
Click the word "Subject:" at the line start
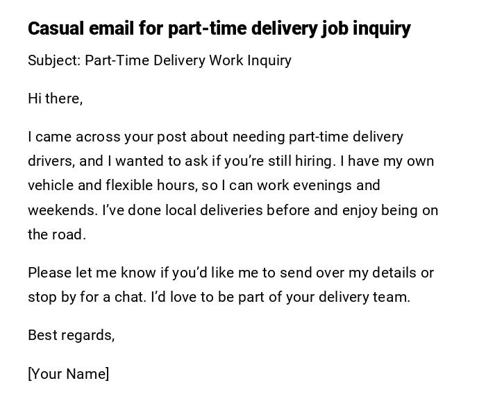pos(54,60)
